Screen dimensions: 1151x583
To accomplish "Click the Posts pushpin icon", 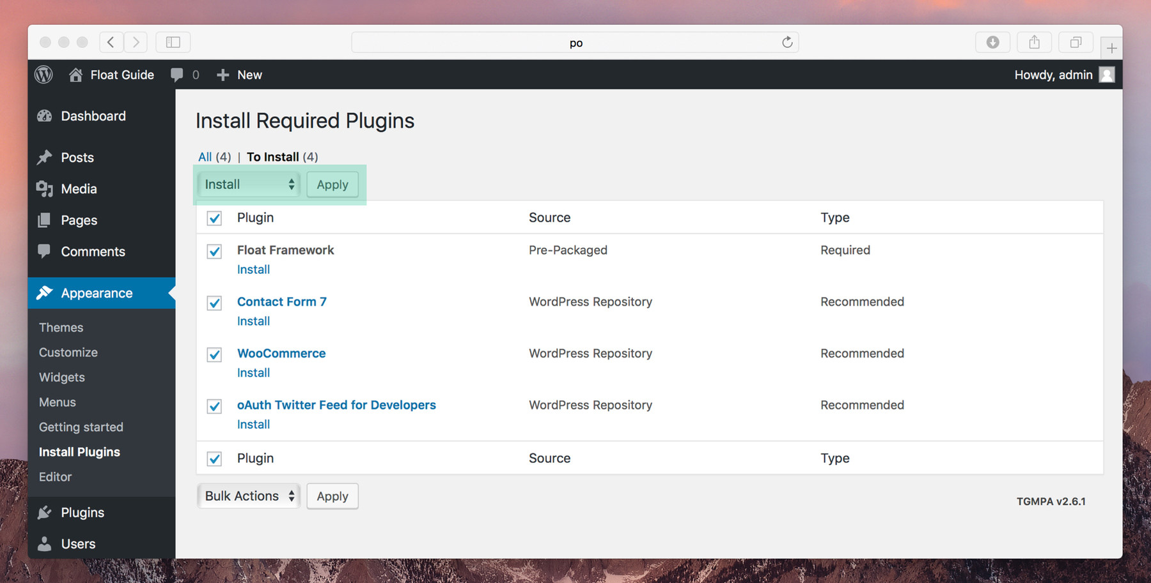I will click(x=44, y=158).
